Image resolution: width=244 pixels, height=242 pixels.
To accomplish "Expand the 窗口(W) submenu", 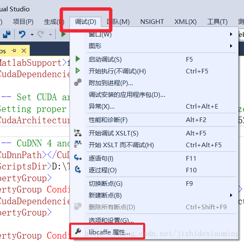I will pos(154,34).
